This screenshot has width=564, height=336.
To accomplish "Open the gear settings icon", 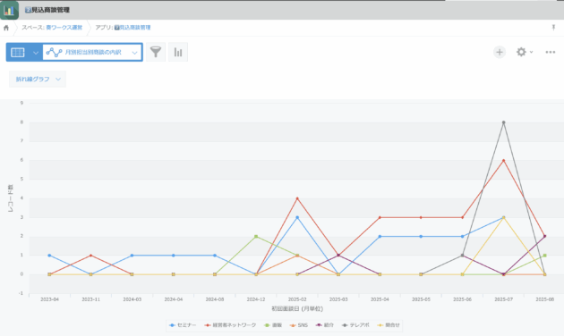I will [x=521, y=52].
